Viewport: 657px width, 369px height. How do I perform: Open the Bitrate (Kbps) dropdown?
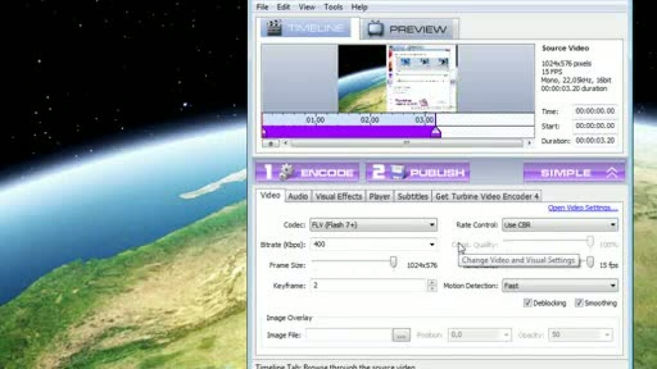[x=432, y=245]
